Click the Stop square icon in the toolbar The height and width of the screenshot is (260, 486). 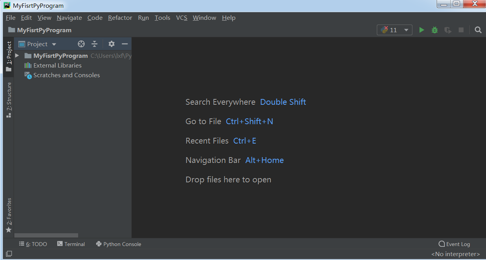pos(461,30)
